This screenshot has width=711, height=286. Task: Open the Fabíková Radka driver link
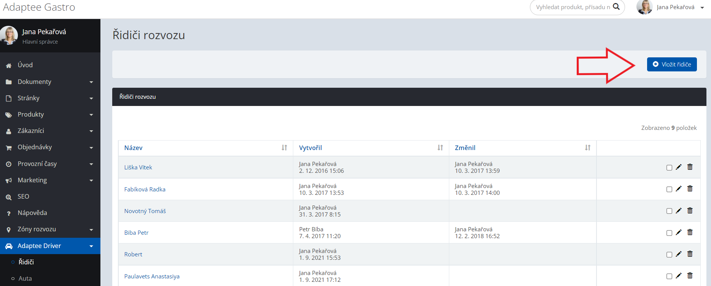[x=145, y=189]
